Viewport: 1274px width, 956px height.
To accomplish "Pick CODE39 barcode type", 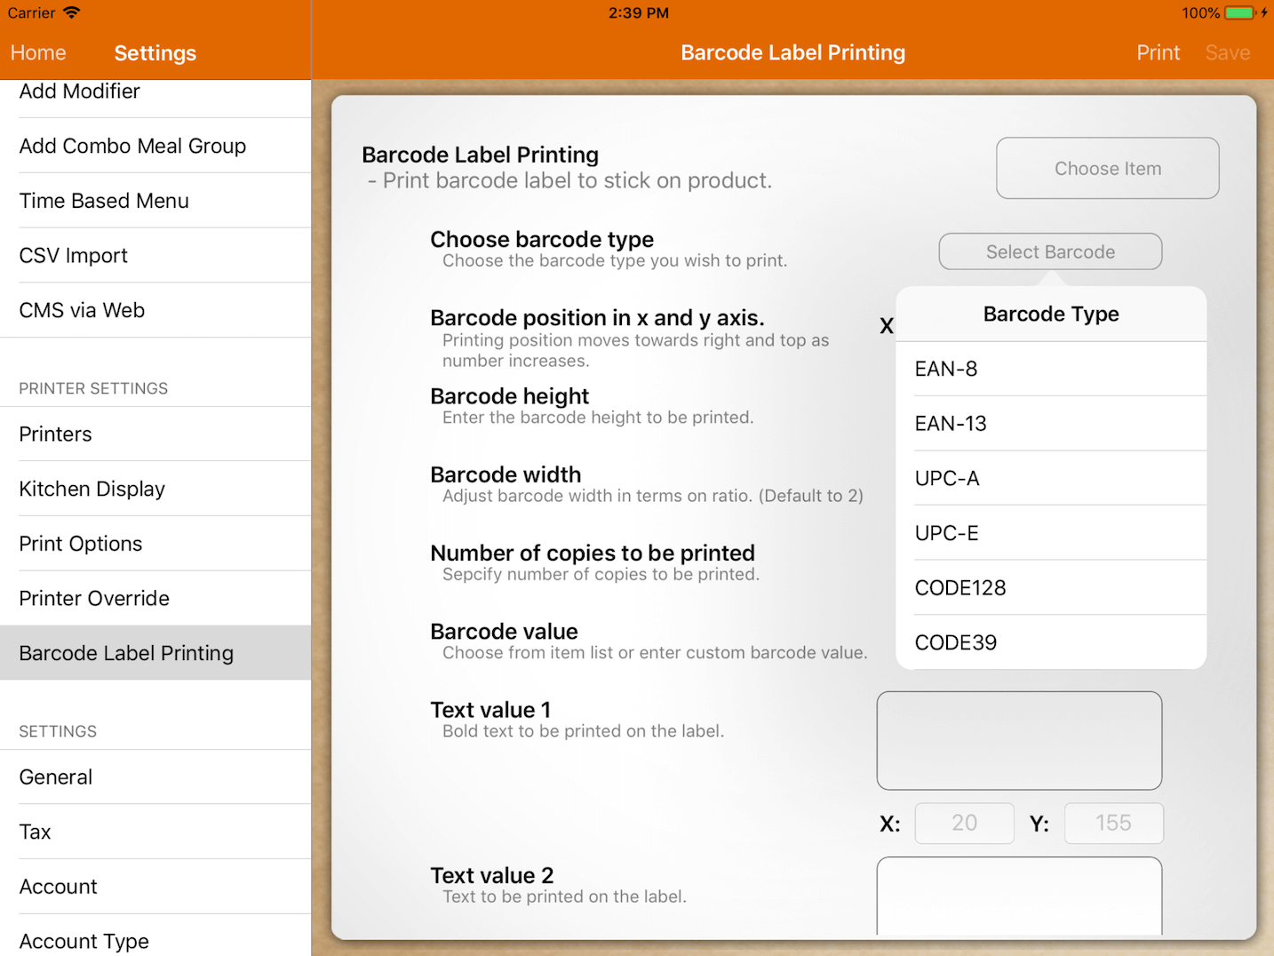I will pyautogui.click(x=1051, y=642).
